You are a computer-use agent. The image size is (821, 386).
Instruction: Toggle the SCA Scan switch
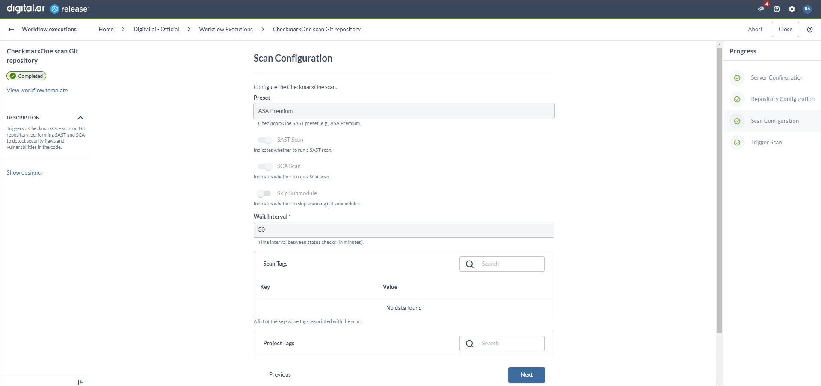265,166
